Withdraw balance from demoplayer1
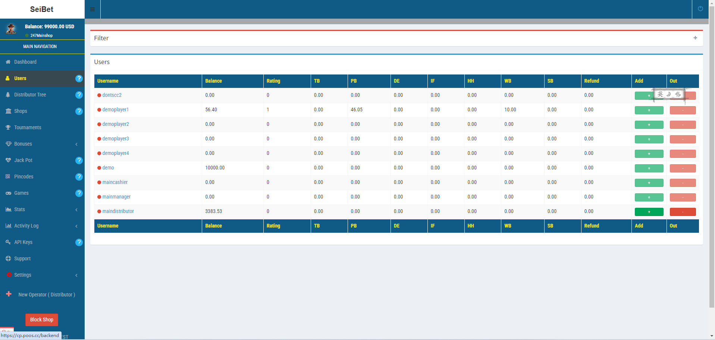This screenshot has width=715, height=340. [x=683, y=110]
